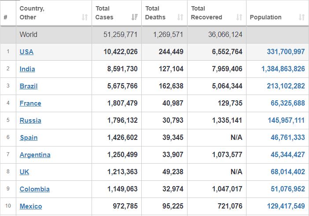Screen dimensions: 309x216
Task: View Argentina country page
Action: (x=35, y=155)
